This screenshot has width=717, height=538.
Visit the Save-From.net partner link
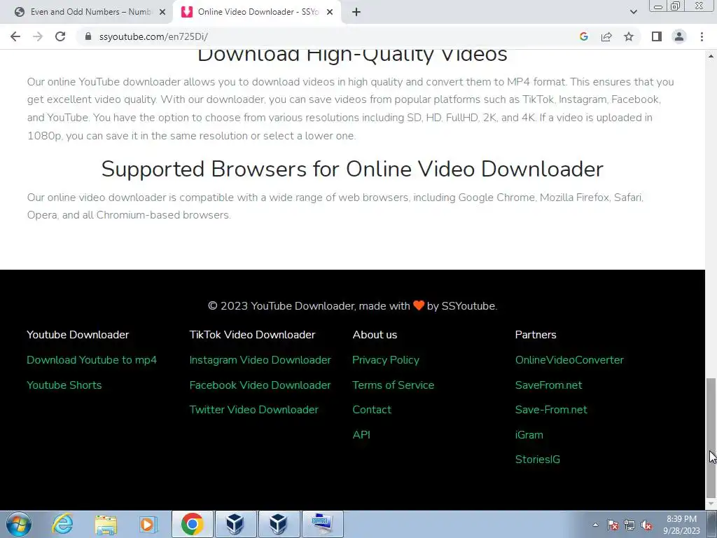pyautogui.click(x=551, y=410)
